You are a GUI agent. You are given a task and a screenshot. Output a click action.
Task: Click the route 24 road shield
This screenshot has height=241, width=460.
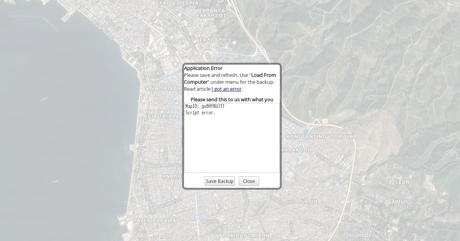pos(197,217)
